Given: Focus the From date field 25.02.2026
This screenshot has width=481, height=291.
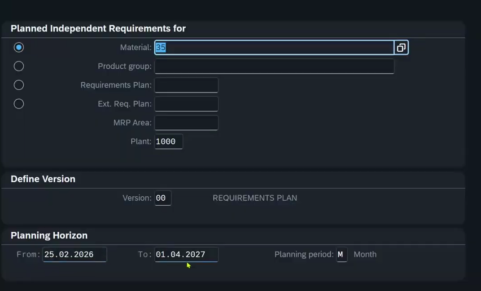Looking at the screenshot, I should point(74,255).
